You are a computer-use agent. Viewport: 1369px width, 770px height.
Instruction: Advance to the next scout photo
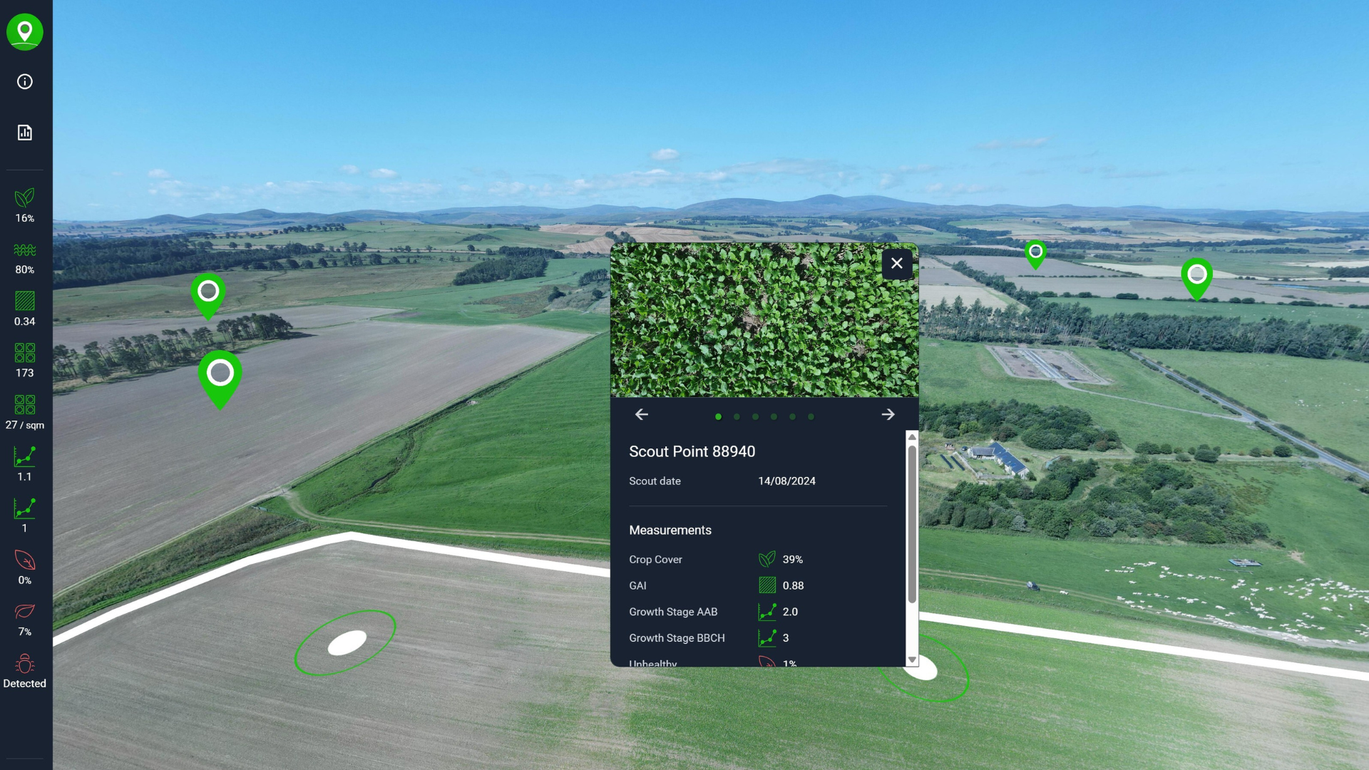tap(888, 414)
